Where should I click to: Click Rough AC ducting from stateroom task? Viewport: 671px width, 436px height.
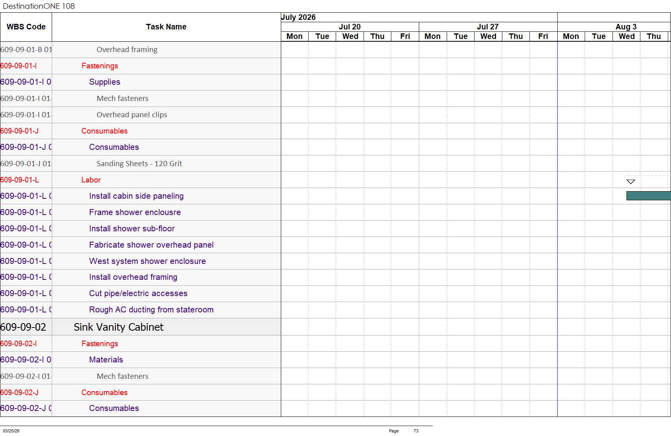(151, 310)
